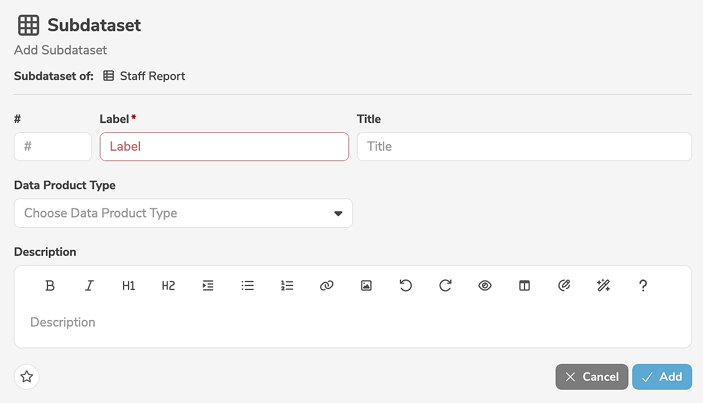Toggle bold formatting in Description editor
The image size is (703, 403).
tap(50, 285)
